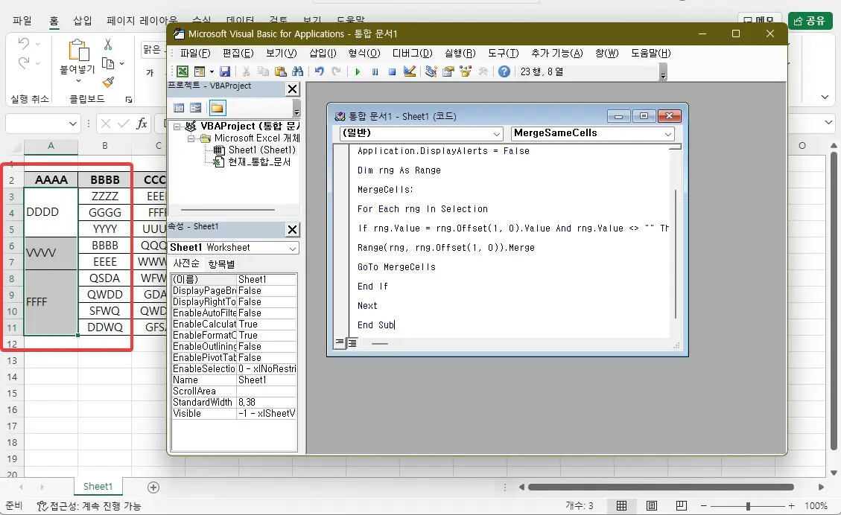
Task: Open Project Explorer icon in VBA toolbar
Action: [x=431, y=71]
